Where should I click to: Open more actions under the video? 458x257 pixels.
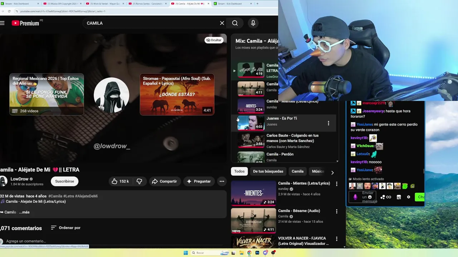(x=222, y=181)
